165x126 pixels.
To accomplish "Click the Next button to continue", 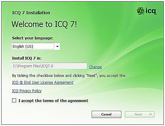I will tap(140, 114).
